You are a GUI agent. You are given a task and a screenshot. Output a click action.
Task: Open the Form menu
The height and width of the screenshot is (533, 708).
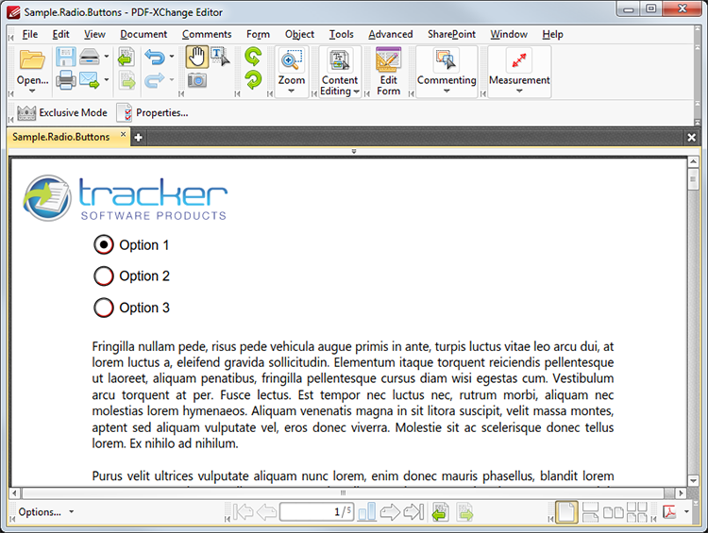[x=258, y=34]
